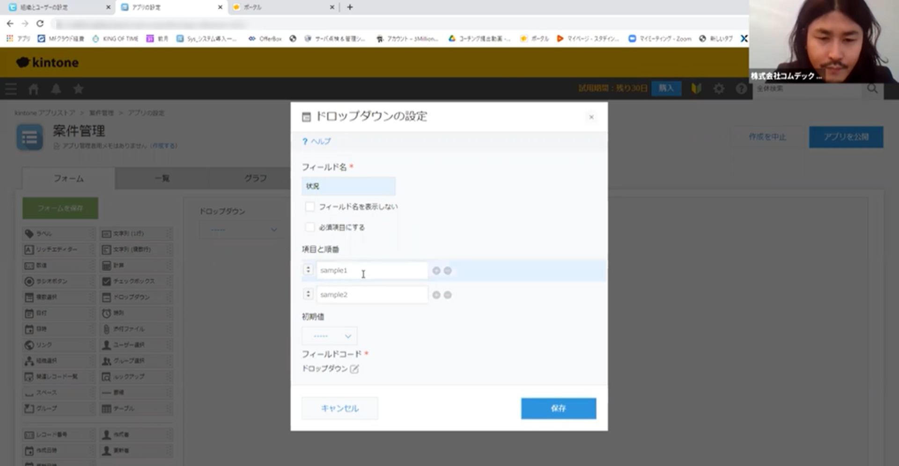Add an option after sample2

[x=436, y=295]
